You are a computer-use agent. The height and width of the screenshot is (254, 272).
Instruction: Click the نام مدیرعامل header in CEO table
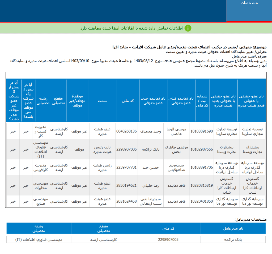point(233,228)
